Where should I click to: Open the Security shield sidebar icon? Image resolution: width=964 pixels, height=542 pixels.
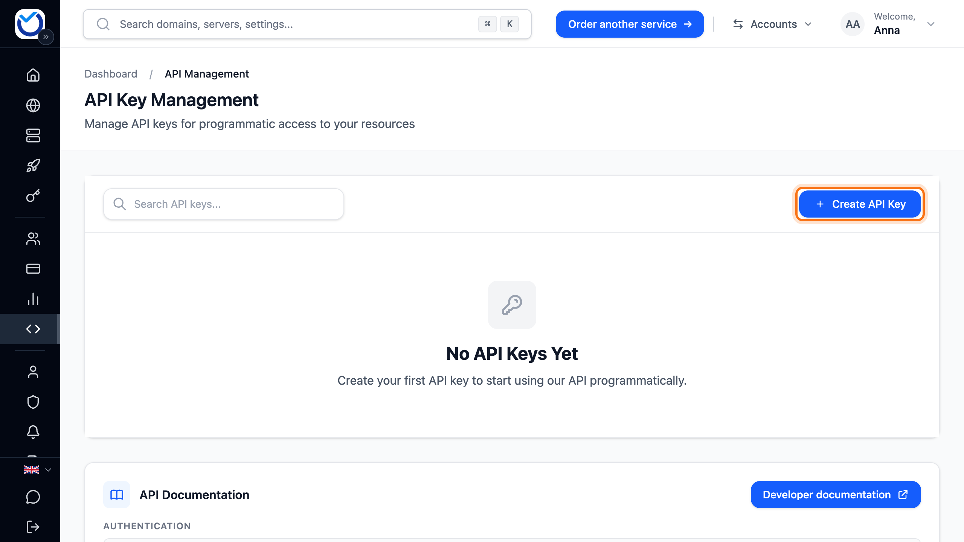(x=33, y=402)
